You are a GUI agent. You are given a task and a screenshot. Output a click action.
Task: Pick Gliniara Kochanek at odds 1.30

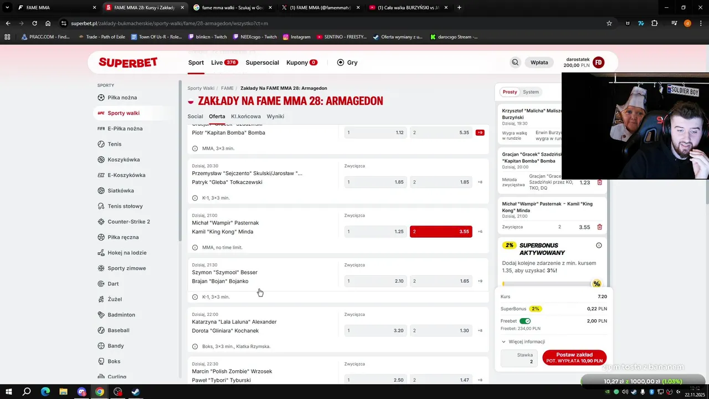[441, 330]
